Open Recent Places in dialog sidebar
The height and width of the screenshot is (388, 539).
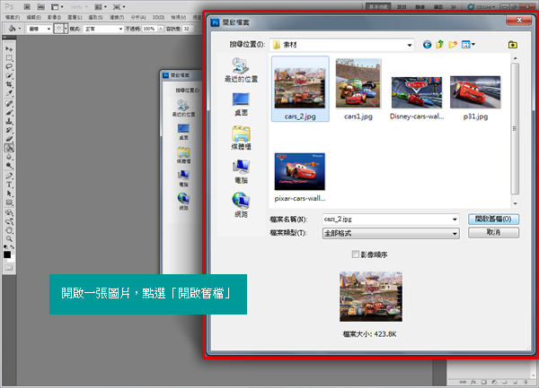(x=241, y=70)
